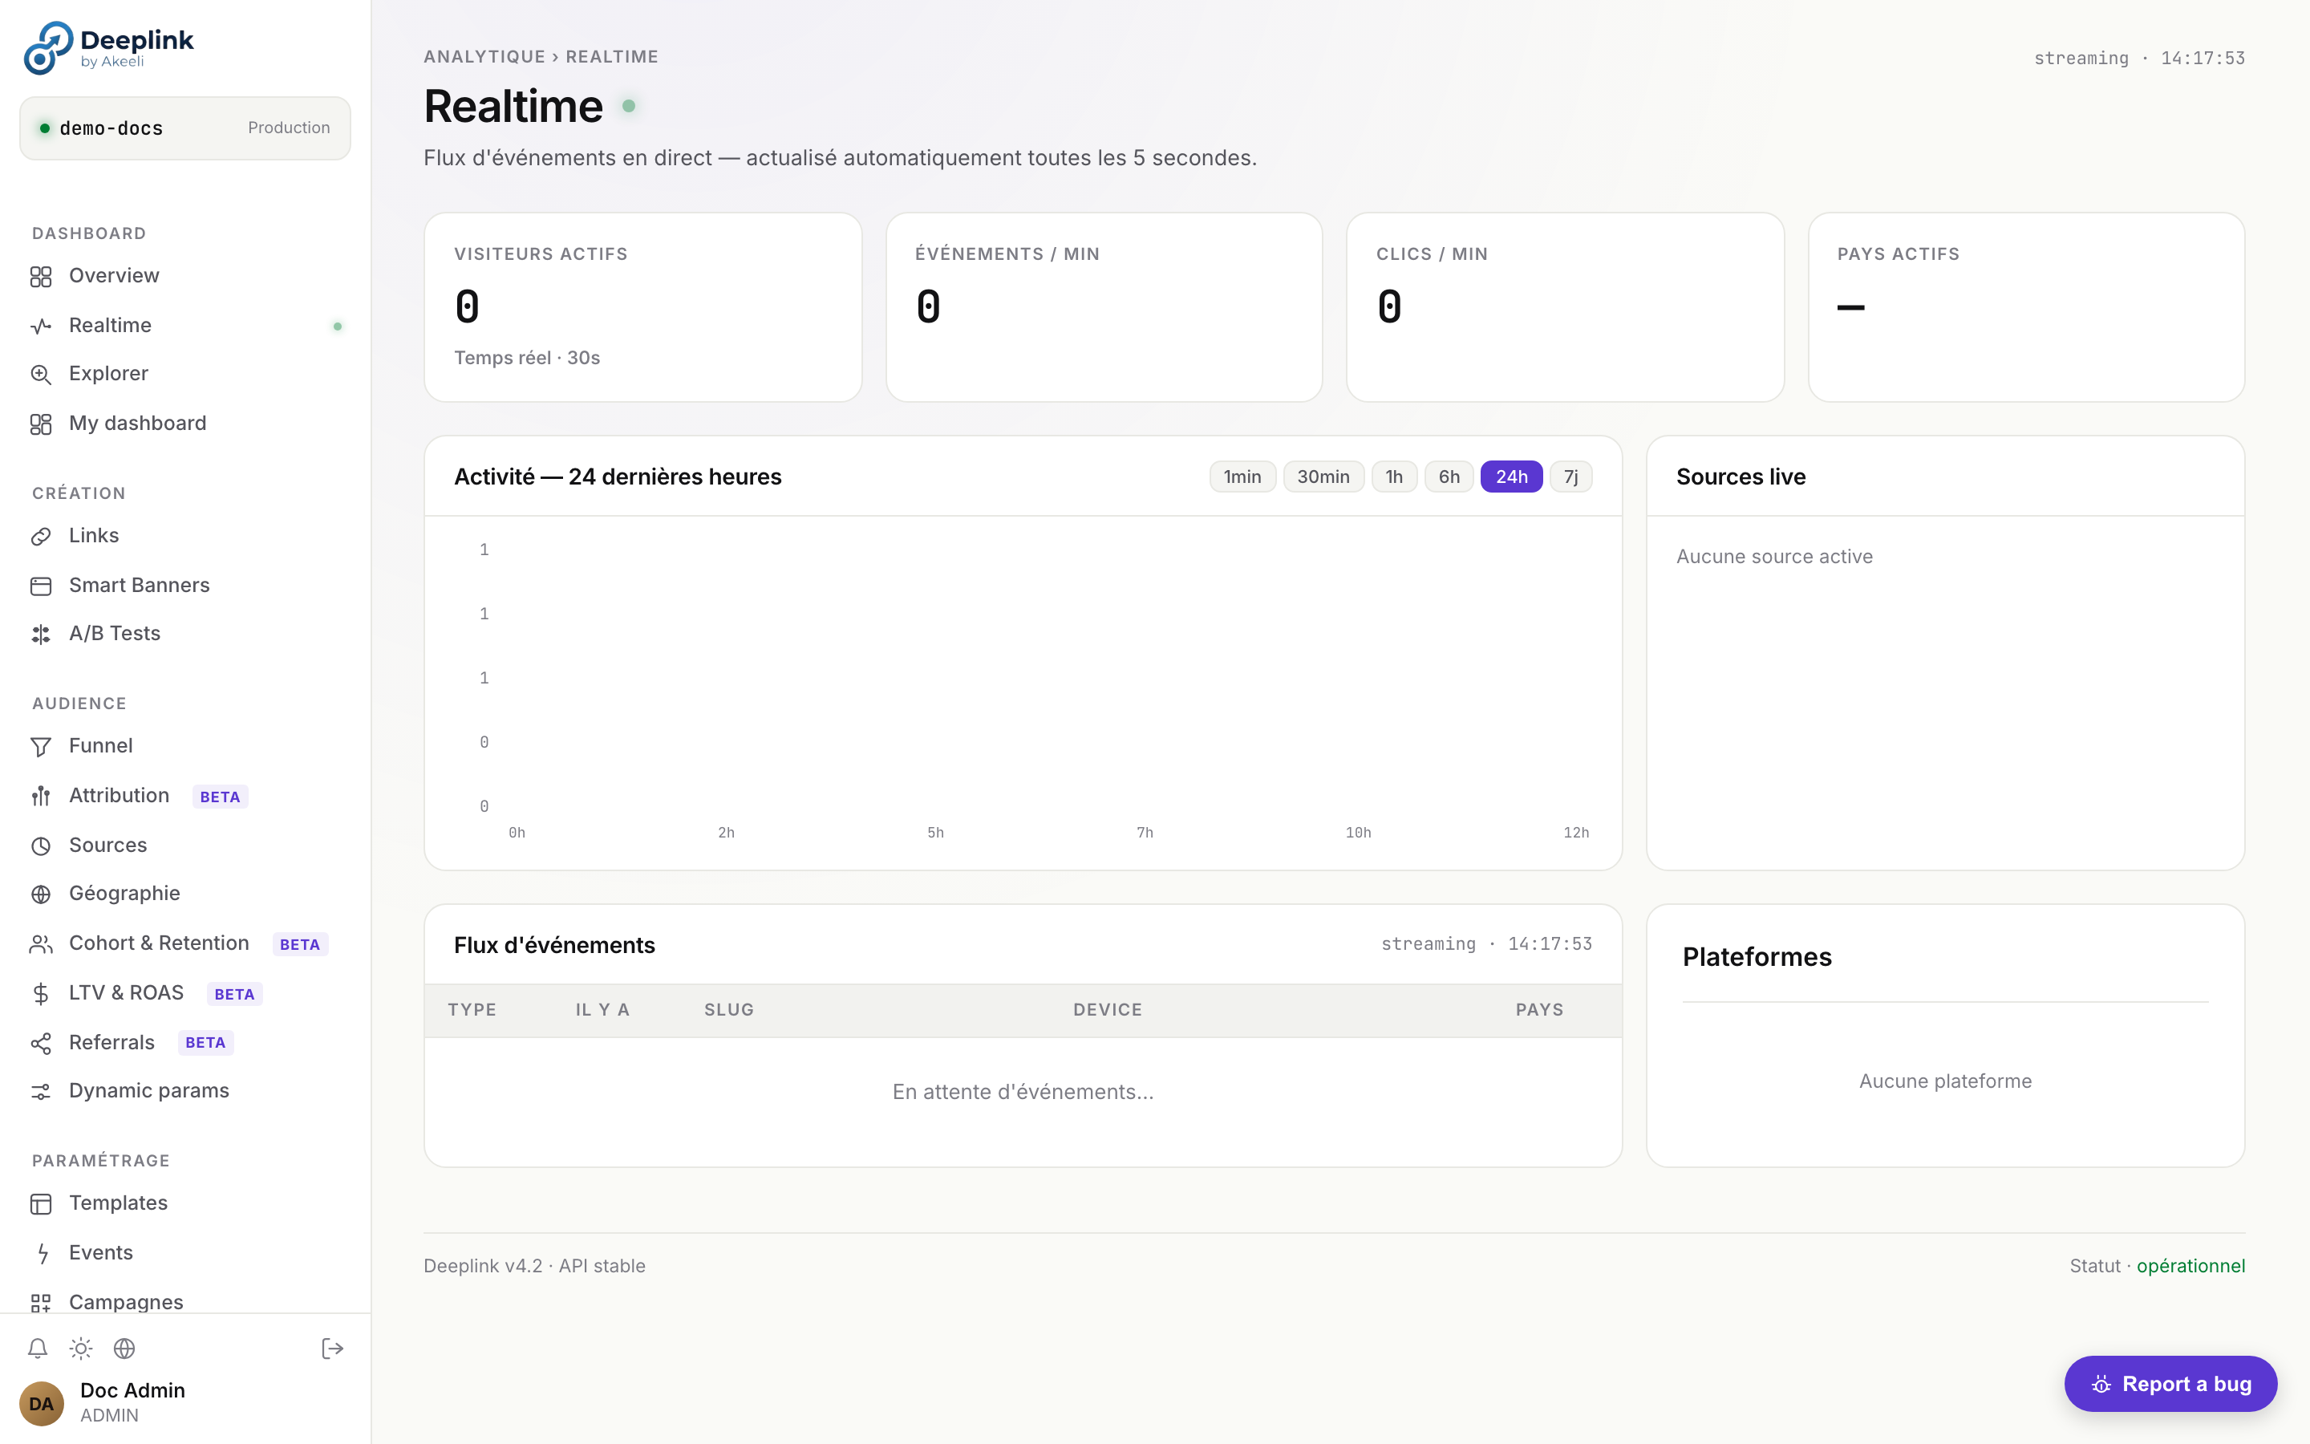
Task: Click the Visiteurs actifs card
Action: [x=642, y=307]
